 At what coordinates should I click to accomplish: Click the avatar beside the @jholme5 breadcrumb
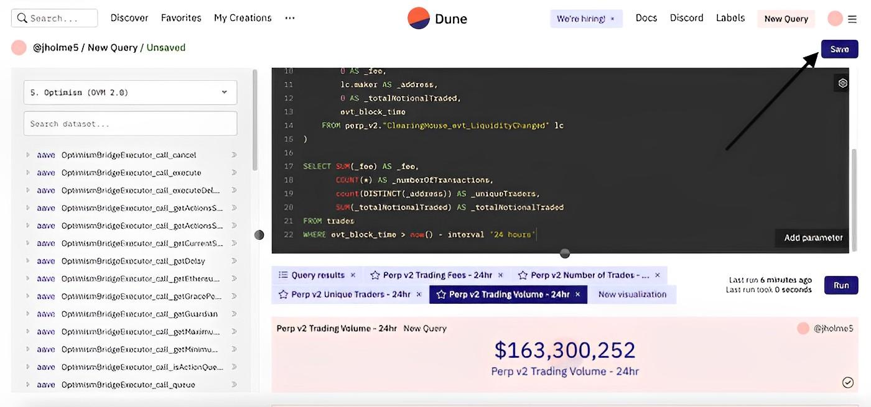19,47
